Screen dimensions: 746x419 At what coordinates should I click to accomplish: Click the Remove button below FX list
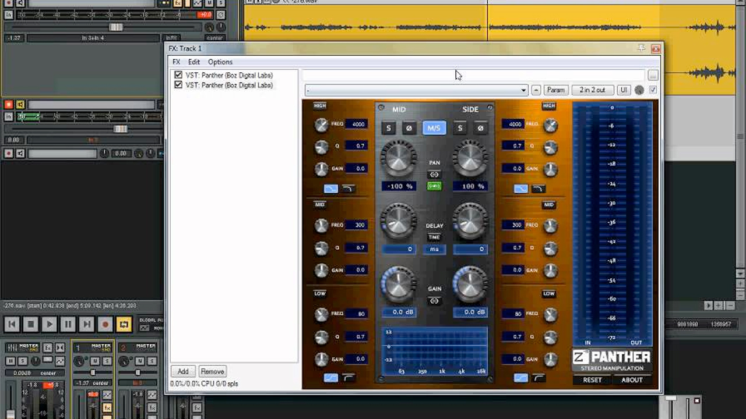coord(212,371)
